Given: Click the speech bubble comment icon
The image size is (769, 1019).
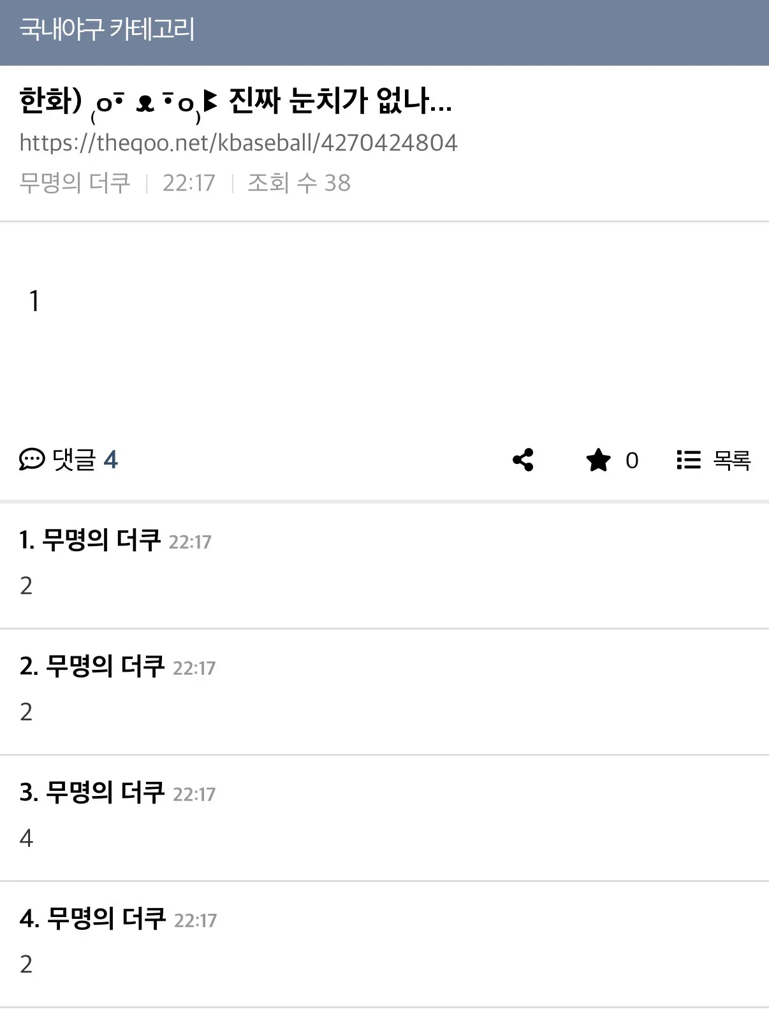Looking at the screenshot, I should 32,459.
